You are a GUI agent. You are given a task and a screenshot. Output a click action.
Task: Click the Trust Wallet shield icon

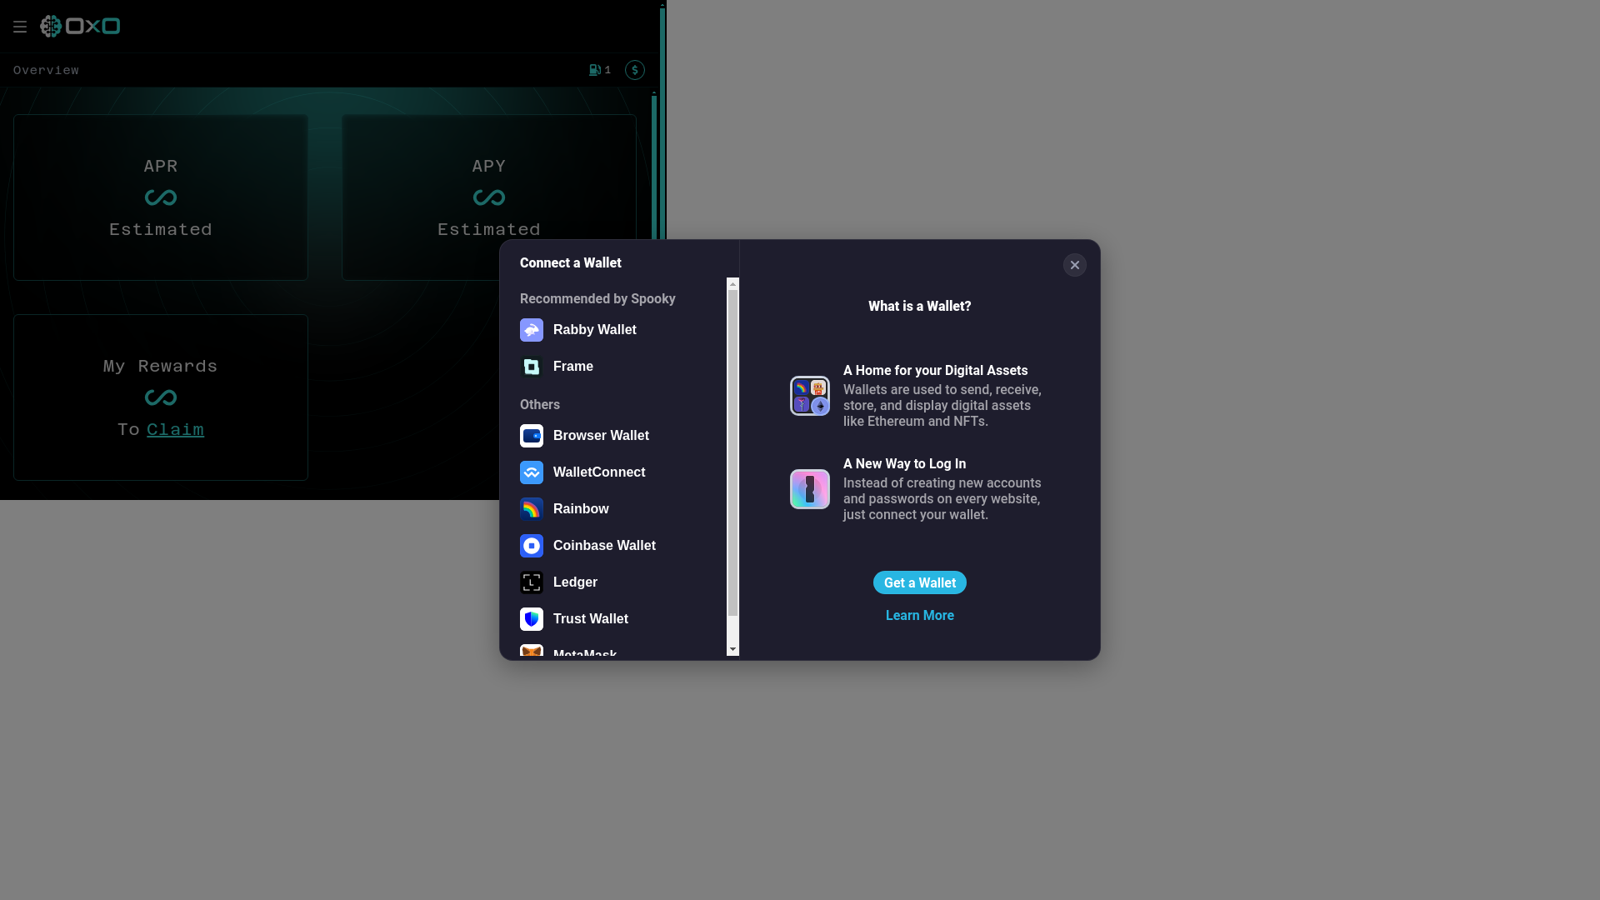tap(532, 619)
